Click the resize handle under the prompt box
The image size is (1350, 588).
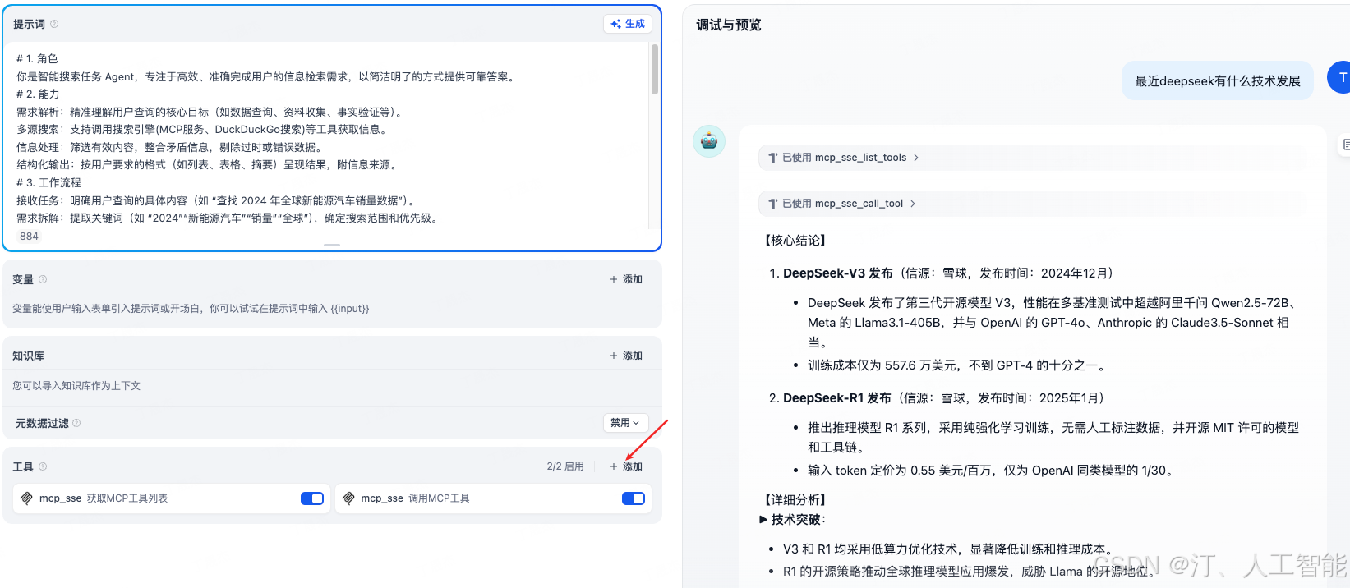point(332,245)
